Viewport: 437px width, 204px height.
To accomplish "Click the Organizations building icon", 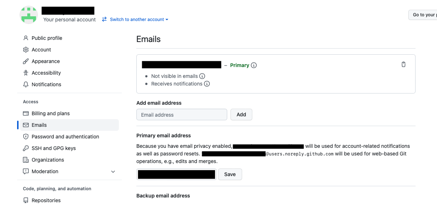I will click(26, 160).
